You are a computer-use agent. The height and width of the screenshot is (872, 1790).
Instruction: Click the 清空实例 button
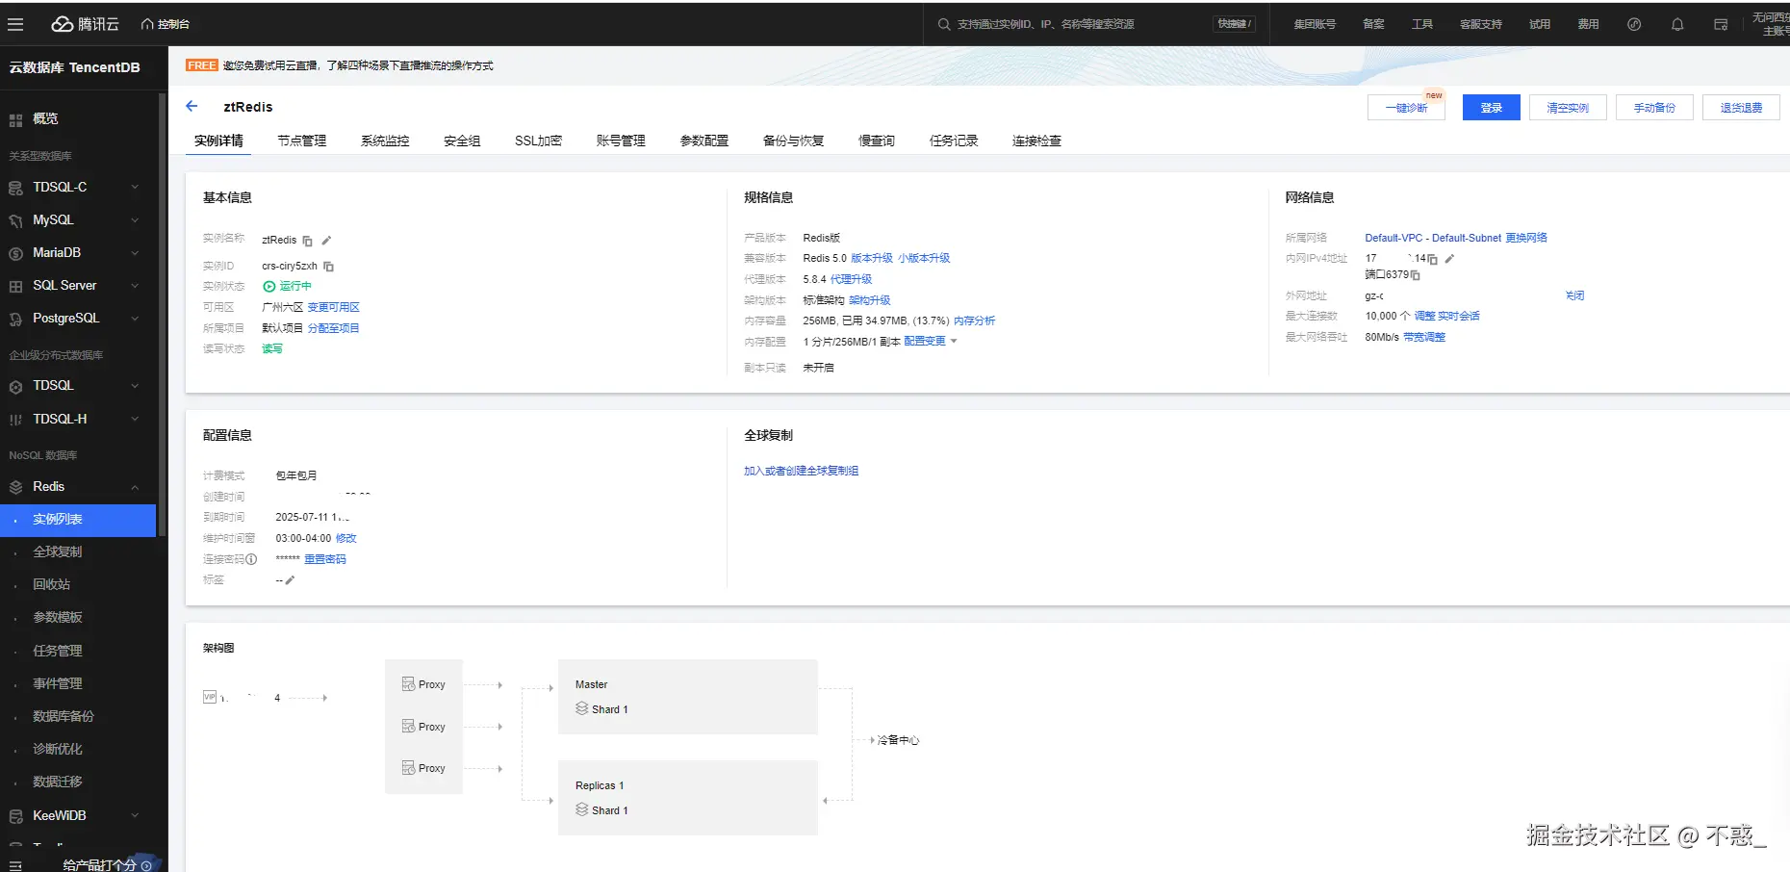pyautogui.click(x=1568, y=108)
